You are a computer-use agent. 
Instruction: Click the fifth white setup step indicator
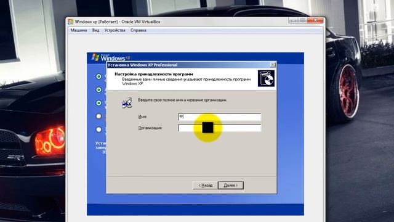(x=98, y=129)
